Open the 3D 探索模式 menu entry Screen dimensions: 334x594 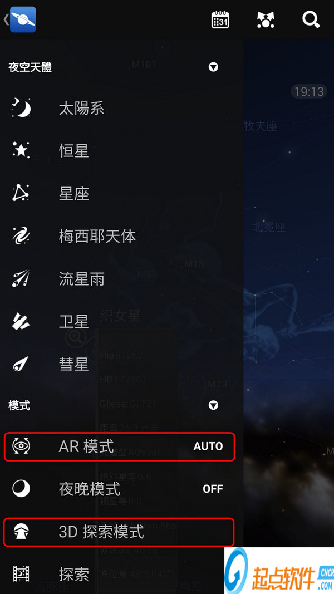click(x=119, y=532)
